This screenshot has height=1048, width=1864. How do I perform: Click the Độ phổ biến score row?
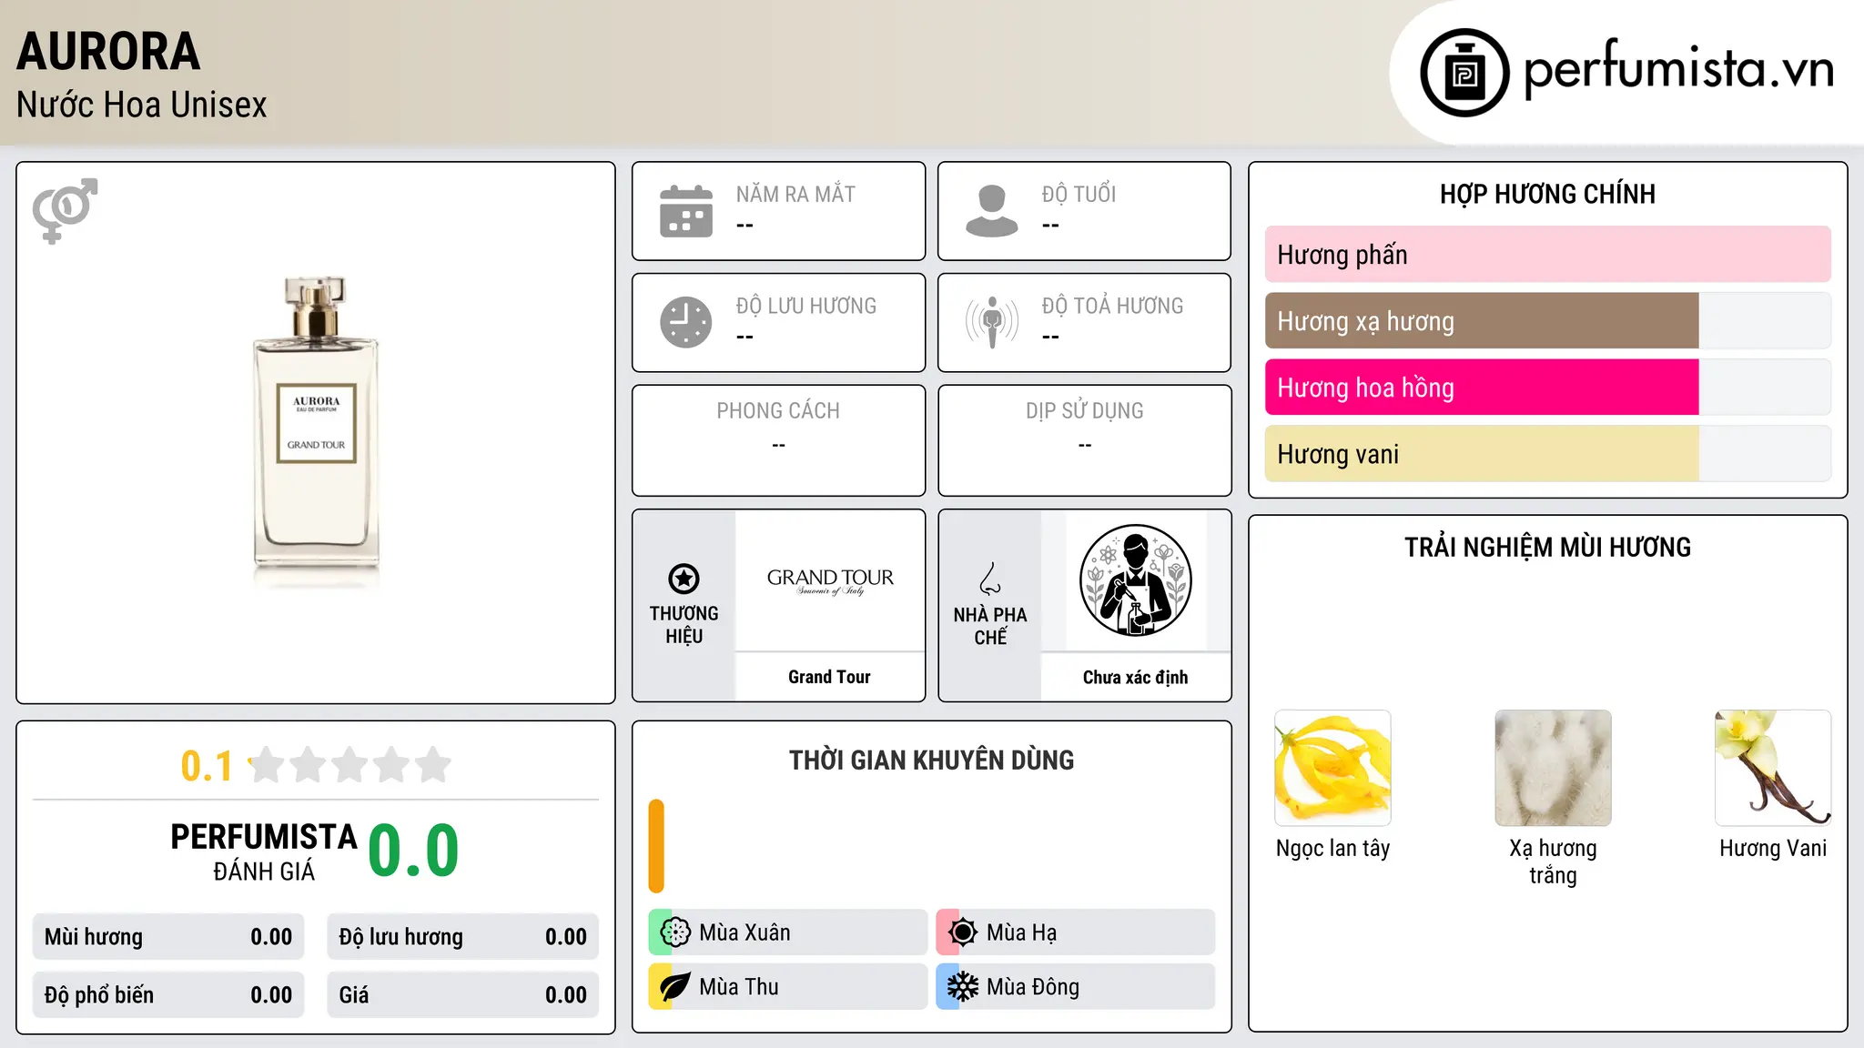[168, 995]
